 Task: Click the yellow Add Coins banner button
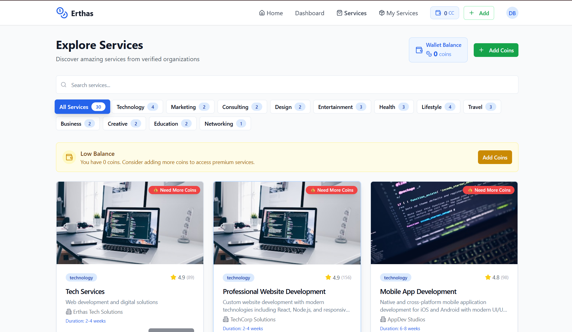click(x=495, y=157)
